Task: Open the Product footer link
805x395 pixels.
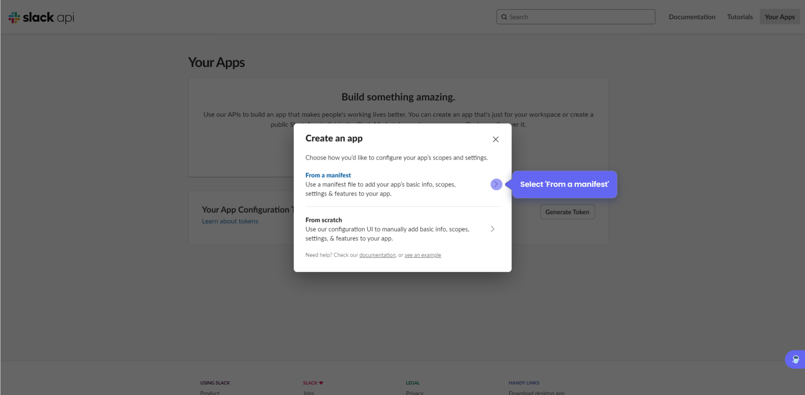Action: point(210,392)
